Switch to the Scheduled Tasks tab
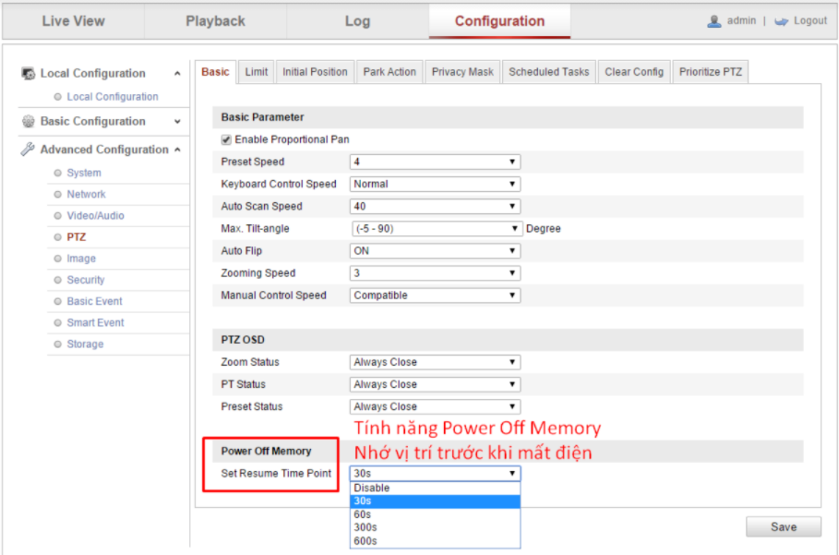Image resolution: width=839 pixels, height=555 pixels. [x=548, y=72]
